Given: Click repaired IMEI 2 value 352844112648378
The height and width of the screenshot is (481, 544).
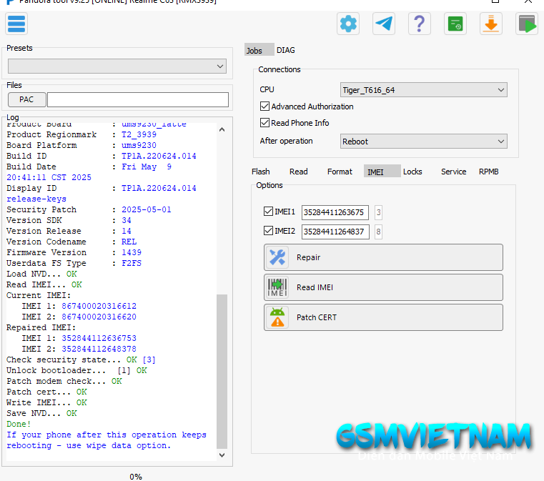Looking at the screenshot, I should [x=99, y=349].
